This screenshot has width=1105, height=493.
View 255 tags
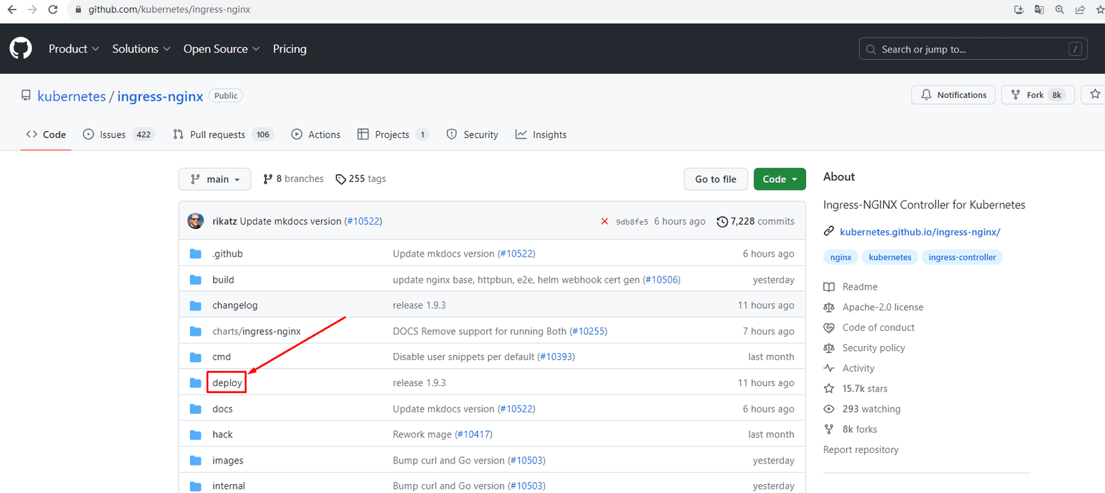(361, 179)
